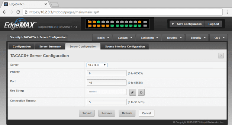Click the Connection Timeout input field
This screenshot has width=232, height=125.
point(107,102)
